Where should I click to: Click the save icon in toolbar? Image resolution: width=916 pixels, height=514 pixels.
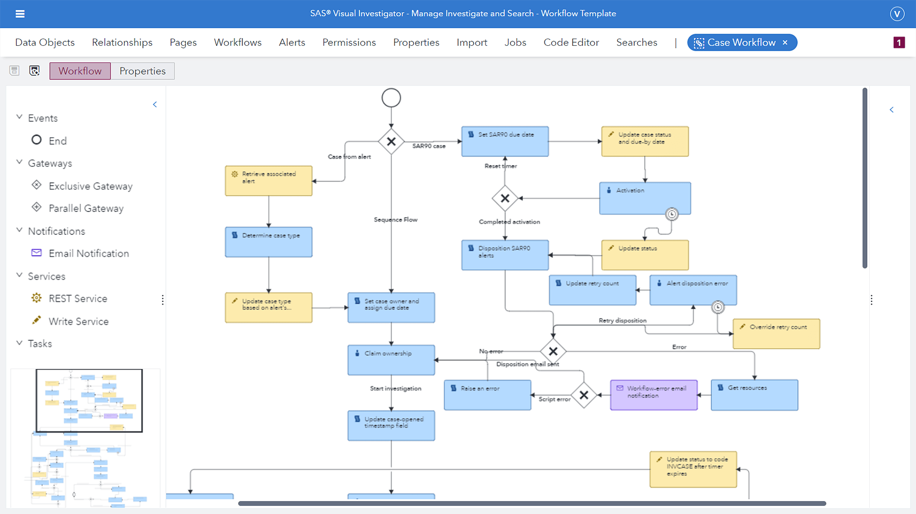(x=14, y=71)
